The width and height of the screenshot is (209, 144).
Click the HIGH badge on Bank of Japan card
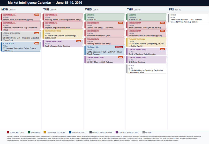click(79, 41)
